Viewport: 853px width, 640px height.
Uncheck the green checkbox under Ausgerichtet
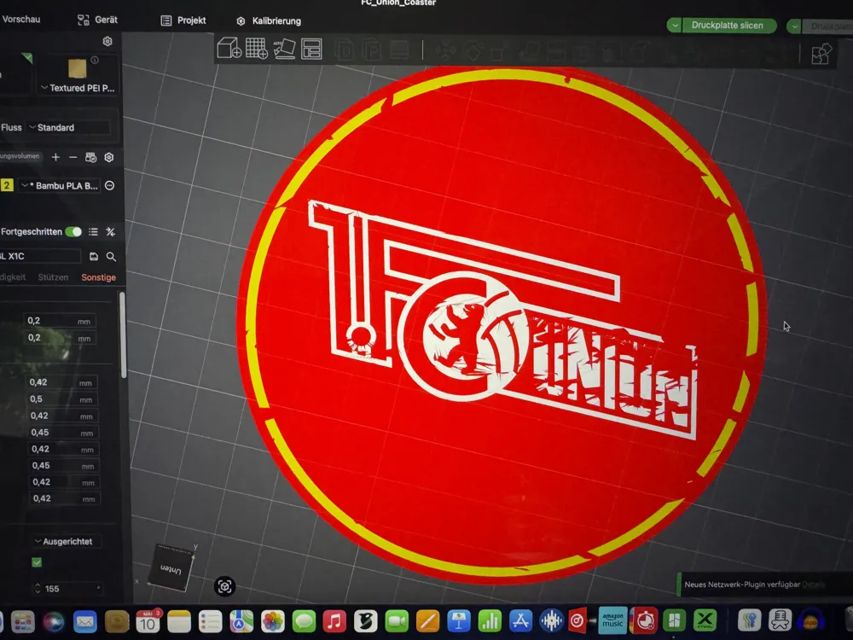click(x=37, y=562)
